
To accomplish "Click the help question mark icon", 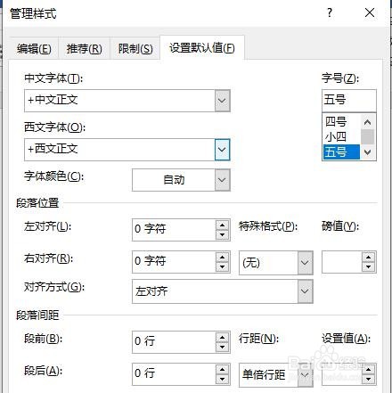I will point(330,12).
